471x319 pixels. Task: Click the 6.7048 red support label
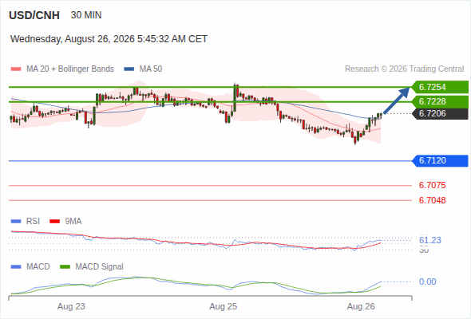[x=432, y=200]
